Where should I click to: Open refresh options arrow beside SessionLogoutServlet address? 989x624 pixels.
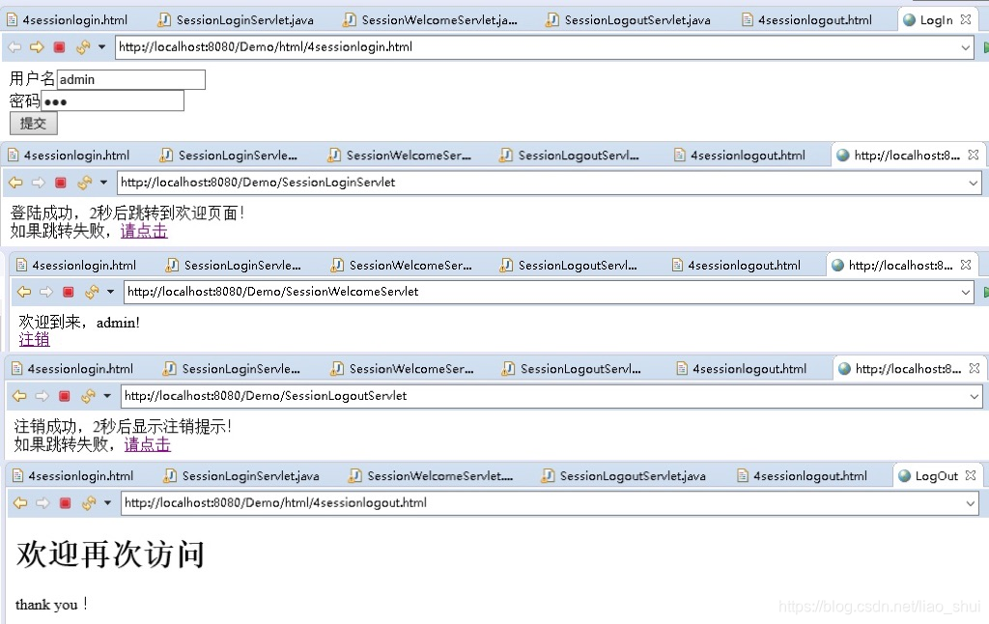(x=107, y=396)
